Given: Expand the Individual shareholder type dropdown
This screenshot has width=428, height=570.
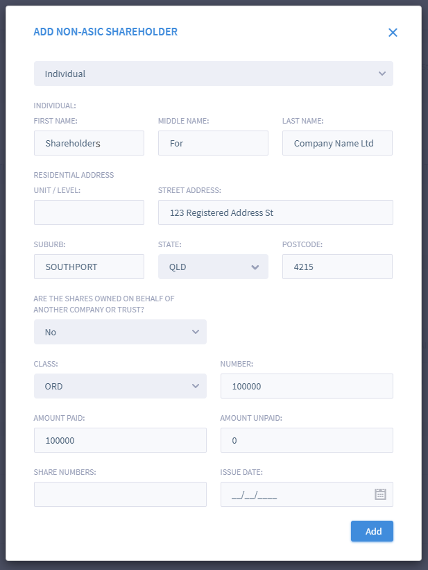Looking at the screenshot, I should point(213,74).
